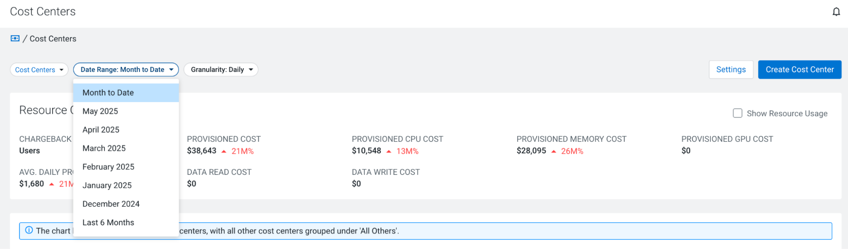Viewport: 848px width, 249px height.
Task: Click Create Cost Center button
Action: click(x=800, y=69)
